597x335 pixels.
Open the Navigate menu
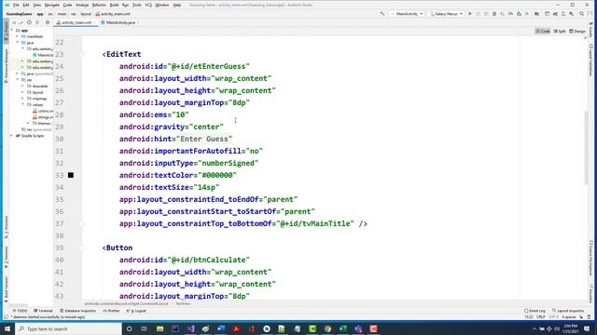coord(52,5)
